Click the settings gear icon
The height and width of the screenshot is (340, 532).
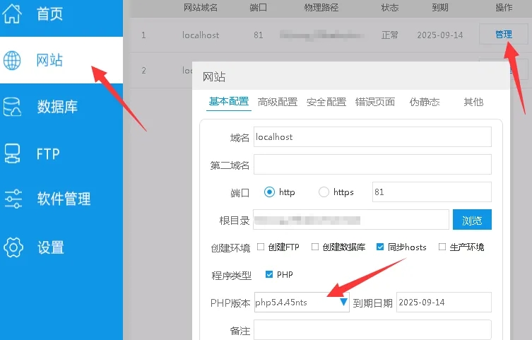[13, 247]
